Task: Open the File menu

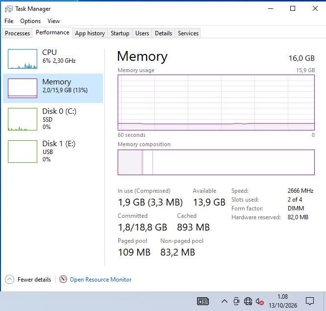Action: click(x=9, y=21)
